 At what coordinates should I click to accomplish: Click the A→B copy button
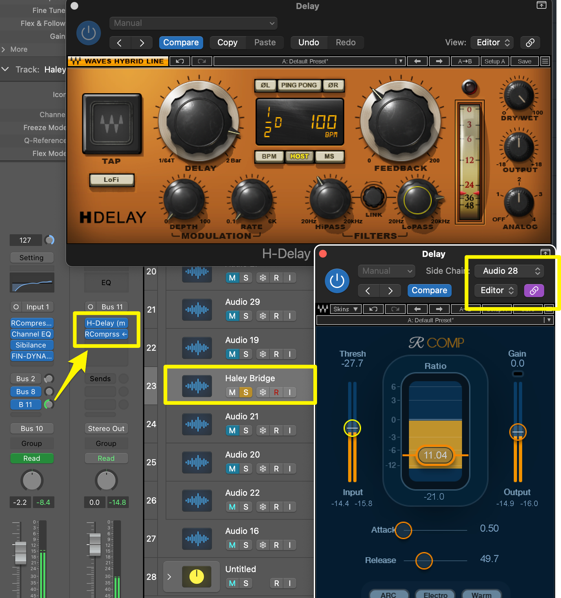click(465, 61)
